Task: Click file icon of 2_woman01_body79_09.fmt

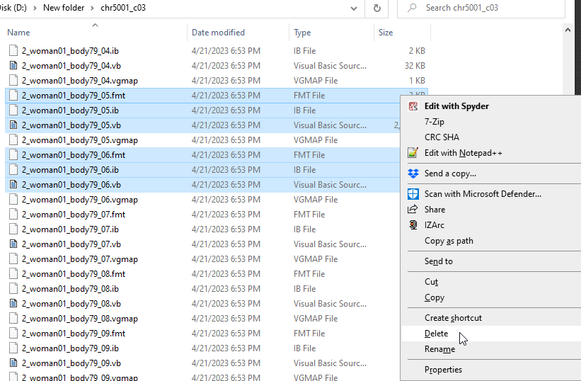Action: point(13,333)
